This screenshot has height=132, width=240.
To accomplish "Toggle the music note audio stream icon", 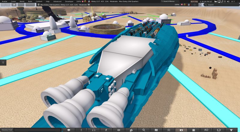I will 222,1.
